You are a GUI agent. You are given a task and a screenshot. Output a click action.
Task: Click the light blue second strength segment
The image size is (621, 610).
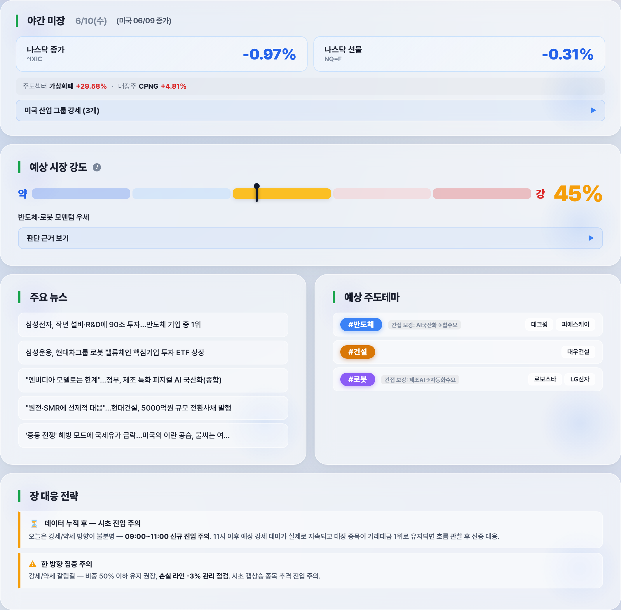coord(182,194)
